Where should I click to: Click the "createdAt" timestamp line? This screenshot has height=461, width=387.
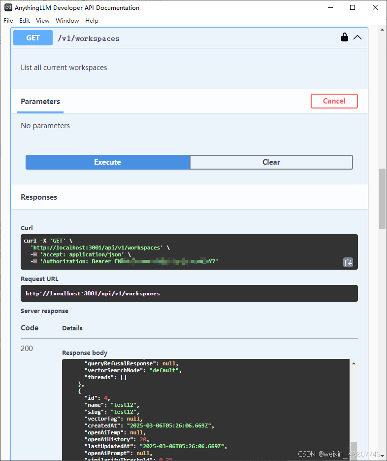click(x=149, y=426)
